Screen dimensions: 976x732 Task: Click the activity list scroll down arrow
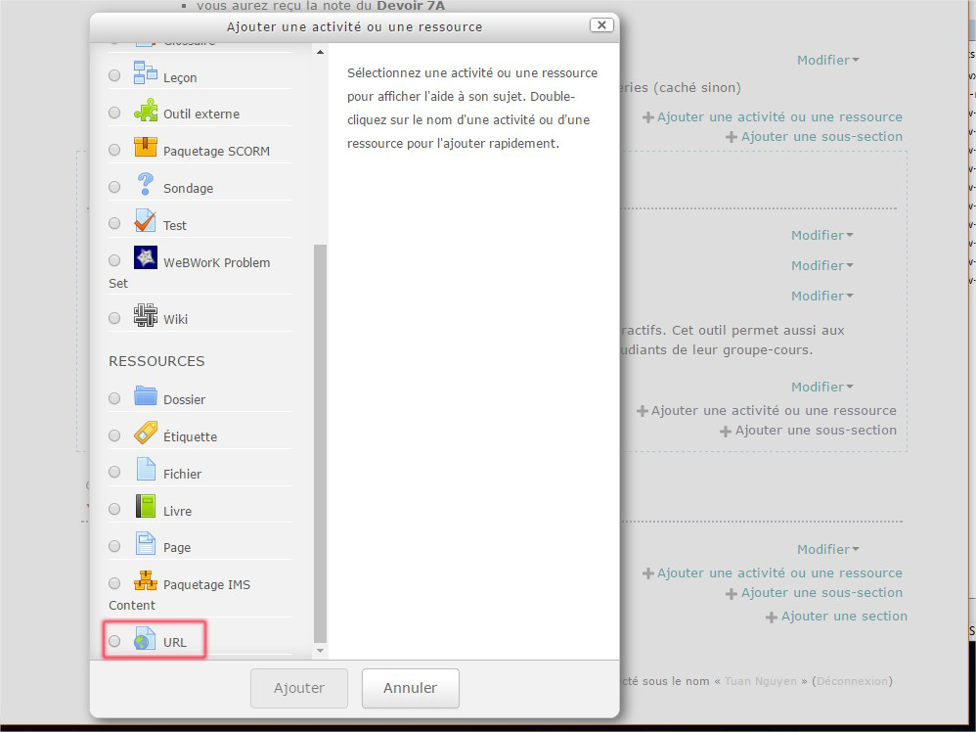click(x=319, y=650)
